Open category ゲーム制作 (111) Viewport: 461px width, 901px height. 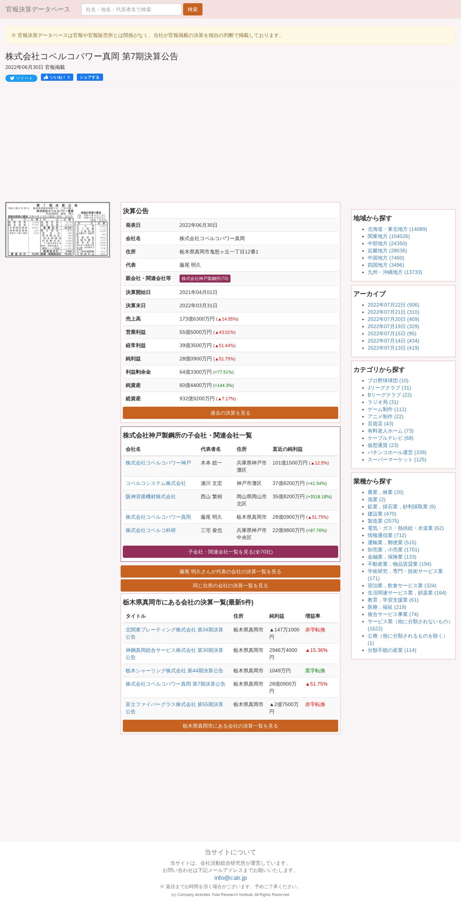387,409
